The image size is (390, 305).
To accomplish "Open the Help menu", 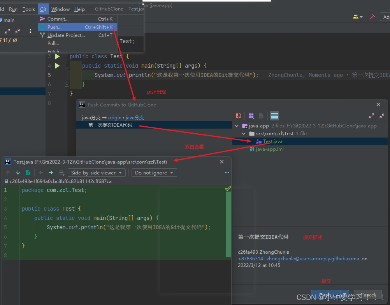I will pyautogui.click(x=79, y=9).
